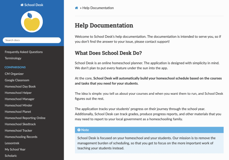Click the Help Documentation breadcrumb text
The height and width of the screenshot is (160, 229).
click(x=98, y=8)
